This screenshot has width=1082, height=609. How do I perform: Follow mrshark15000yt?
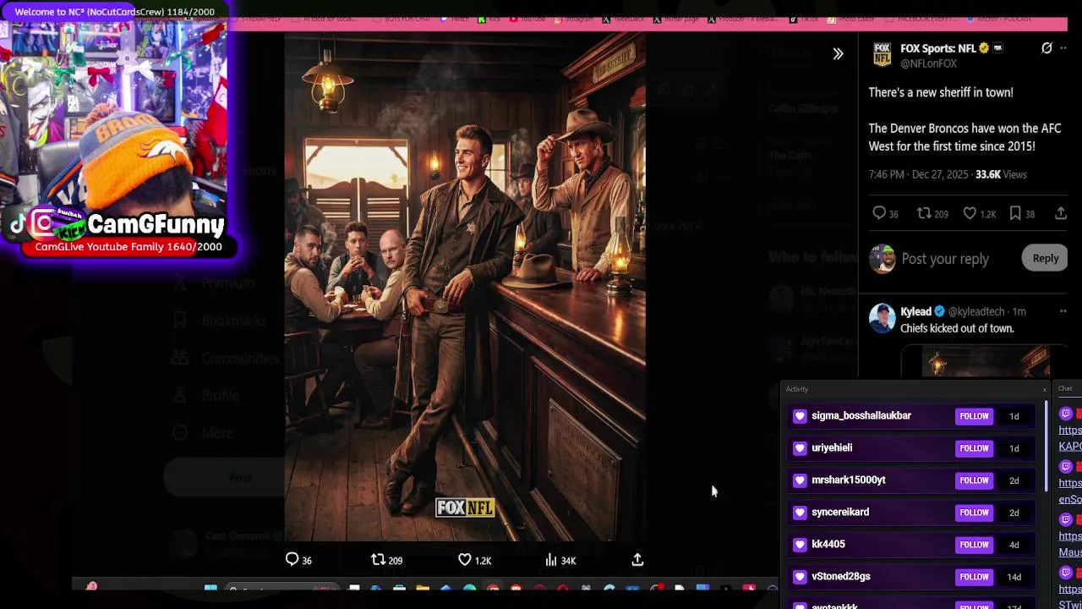point(974,480)
